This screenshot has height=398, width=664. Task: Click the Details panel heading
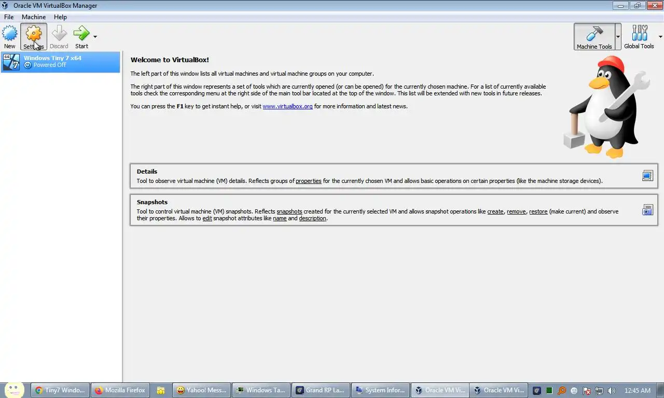click(147, 172)
